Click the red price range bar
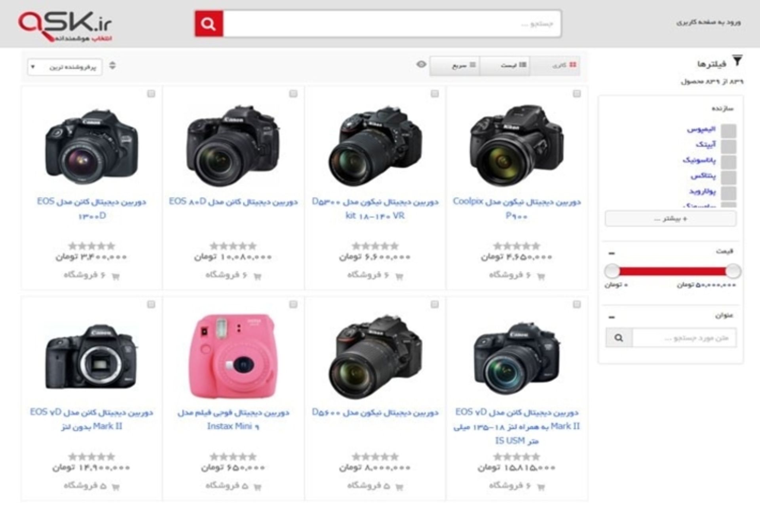The image size is (760, 506). pyautogui.click(x=673, y=271)
